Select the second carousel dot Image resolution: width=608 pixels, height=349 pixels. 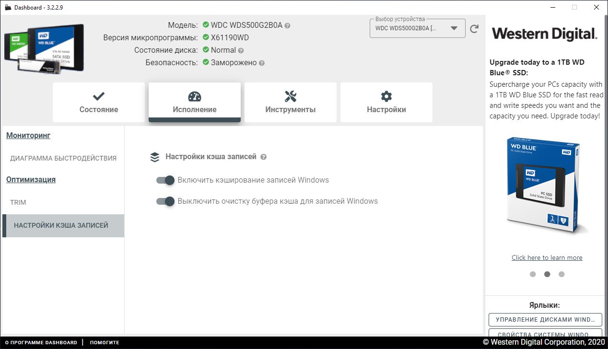pos(547,274)
